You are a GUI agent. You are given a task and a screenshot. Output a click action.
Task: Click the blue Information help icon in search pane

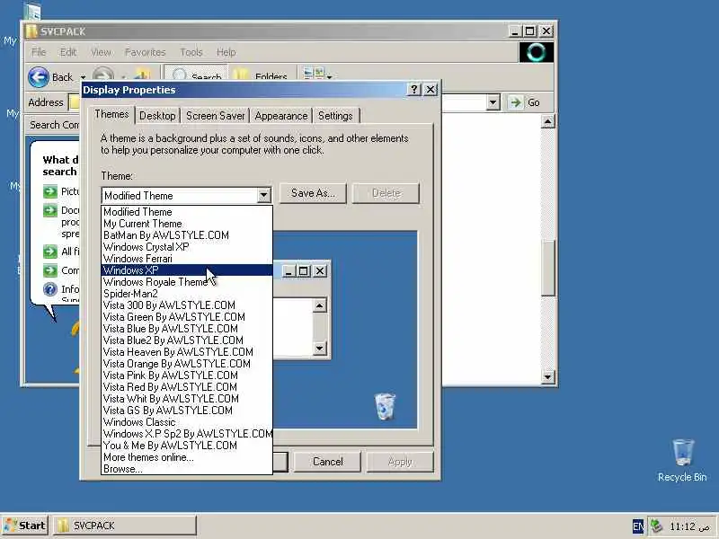tap(50, 289)
